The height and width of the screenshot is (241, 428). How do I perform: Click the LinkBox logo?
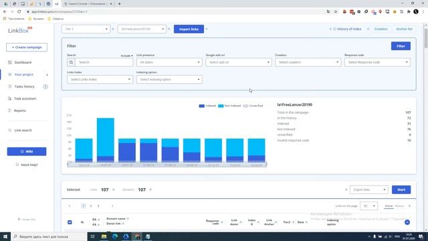coord(19,30)
